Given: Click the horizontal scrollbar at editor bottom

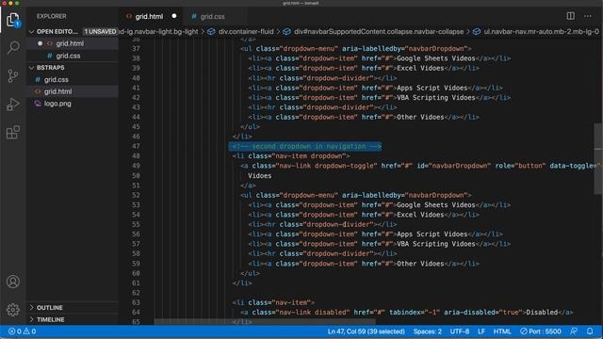Looking at the screenshot, I should pyautogui.click(x=265, y=321).
